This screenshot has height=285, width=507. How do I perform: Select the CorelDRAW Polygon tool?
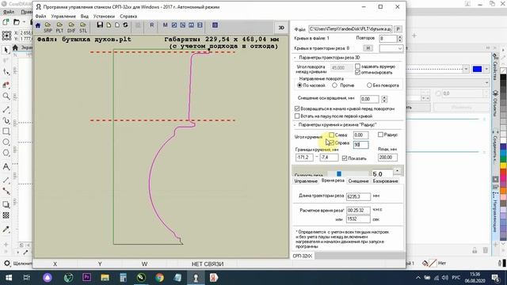[6, 153]
